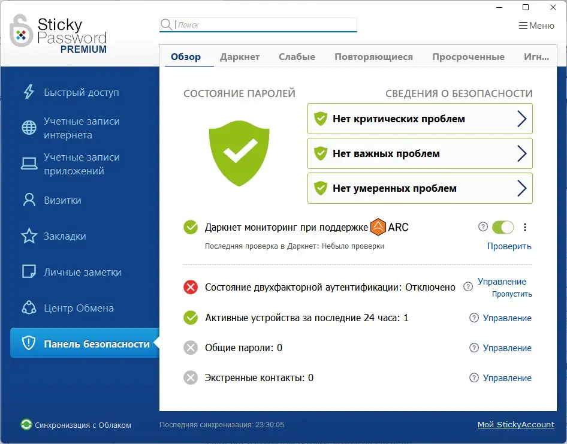The width and height of the screenshot is (567, 444).
Task: Open the Повторяющиеся tab
Action: coord(373,57)
